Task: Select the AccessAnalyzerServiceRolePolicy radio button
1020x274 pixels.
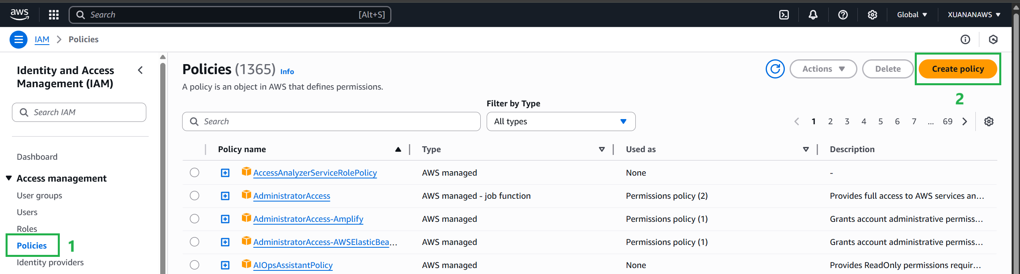Action: 195,172
